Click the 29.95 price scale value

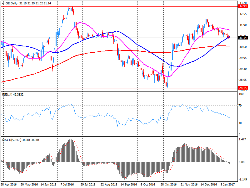(x=243, y=58)
